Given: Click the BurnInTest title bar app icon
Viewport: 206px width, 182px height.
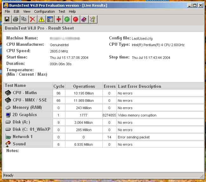Looking at the screenshot, I should coord(6,5).
